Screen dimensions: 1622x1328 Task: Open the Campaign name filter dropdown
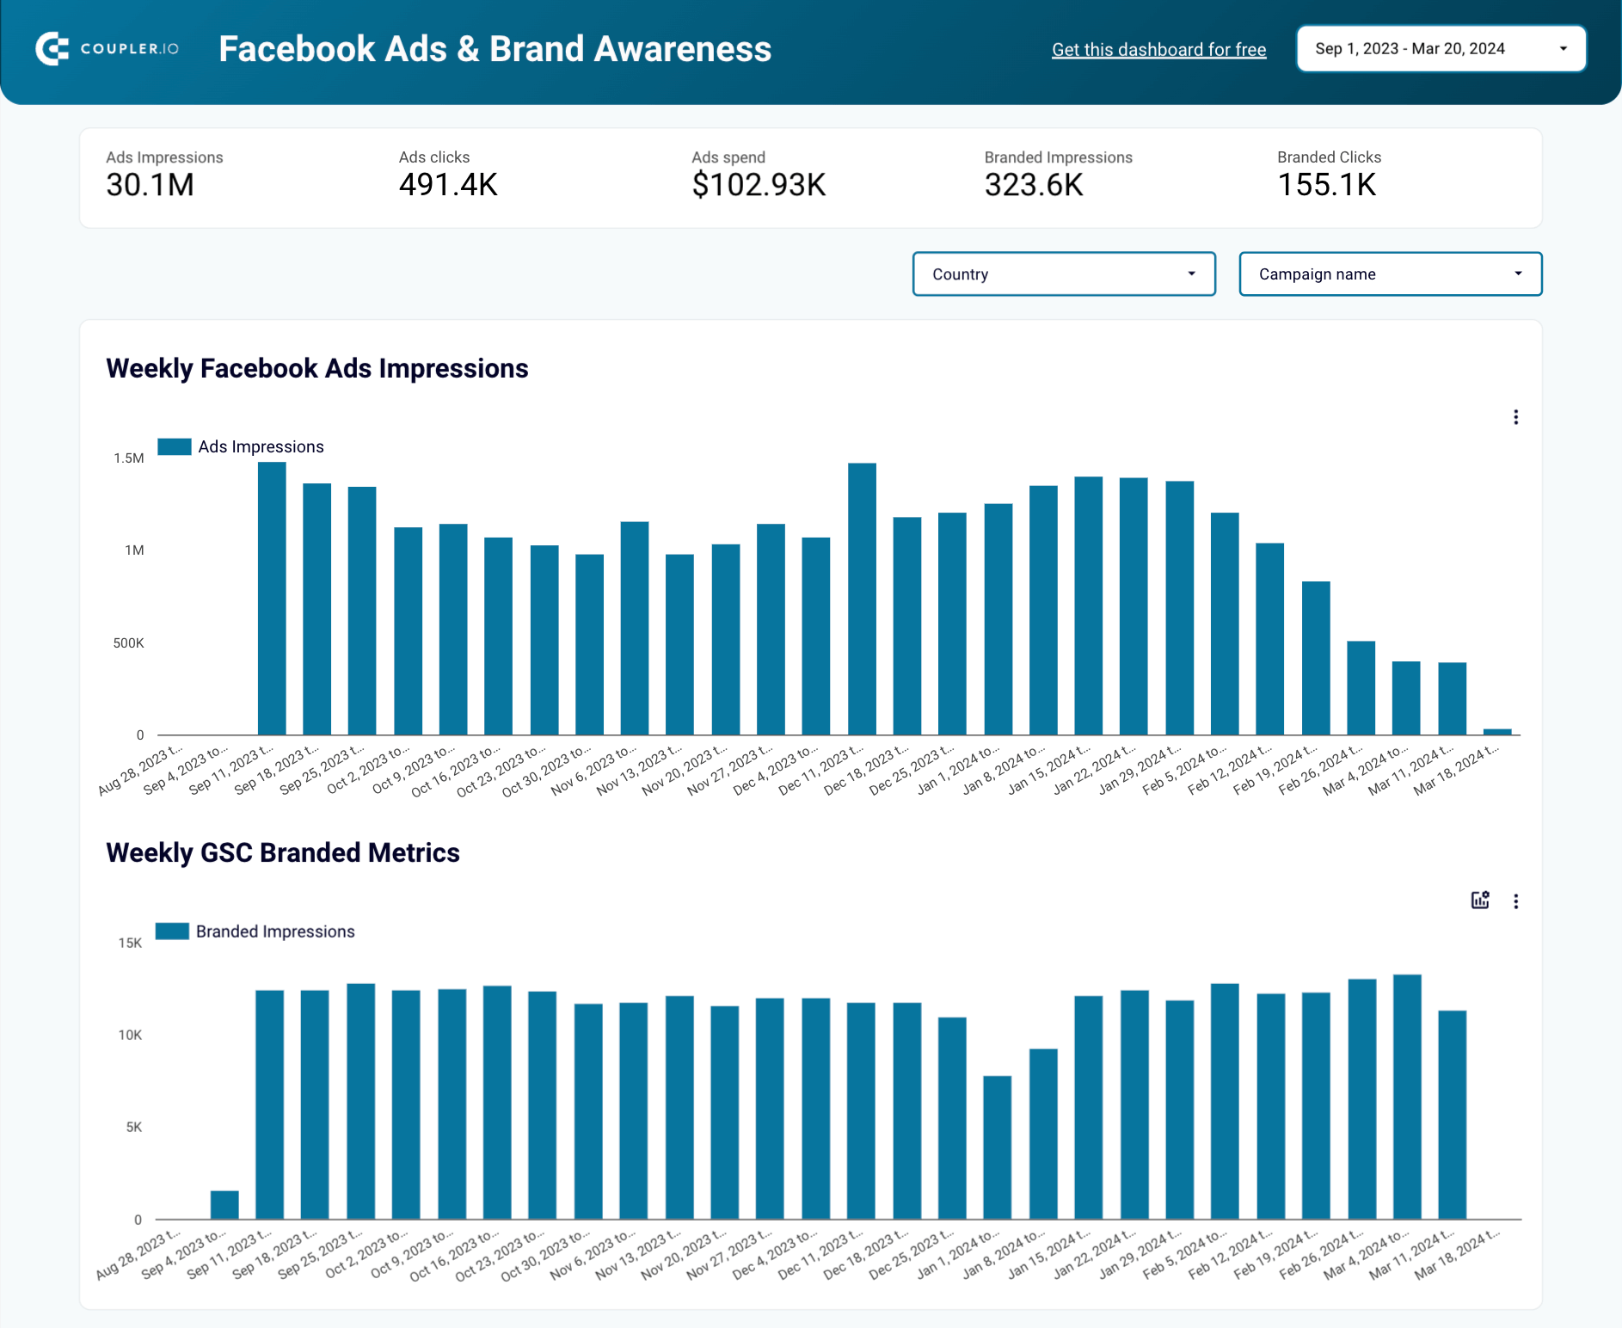1390,274
